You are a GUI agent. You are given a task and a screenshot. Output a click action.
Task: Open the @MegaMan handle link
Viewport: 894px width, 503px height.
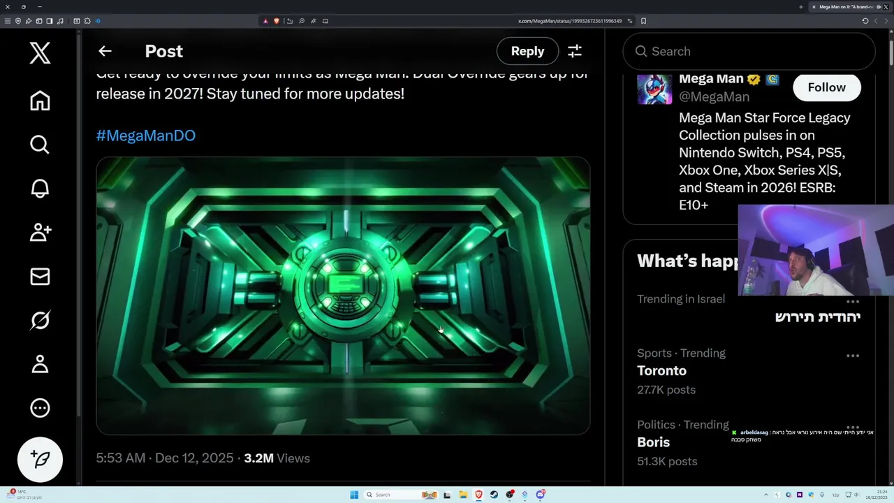pyautogui.click(x=714, y=96)
